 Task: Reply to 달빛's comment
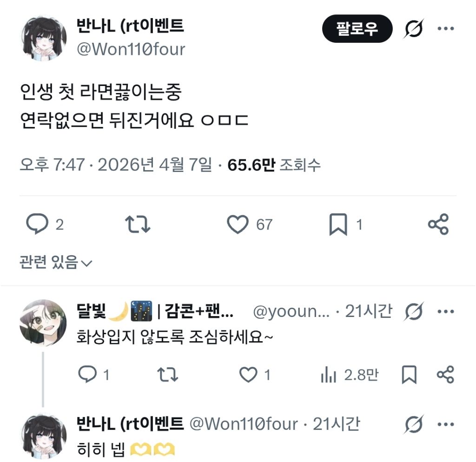93,375
